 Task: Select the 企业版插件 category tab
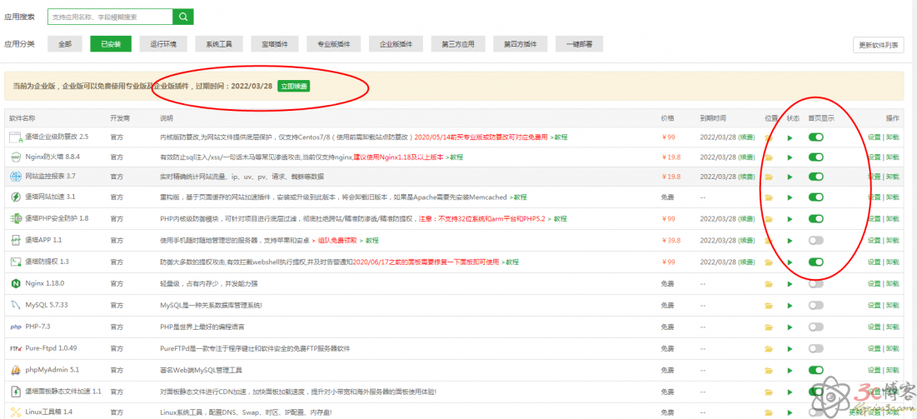396,44
